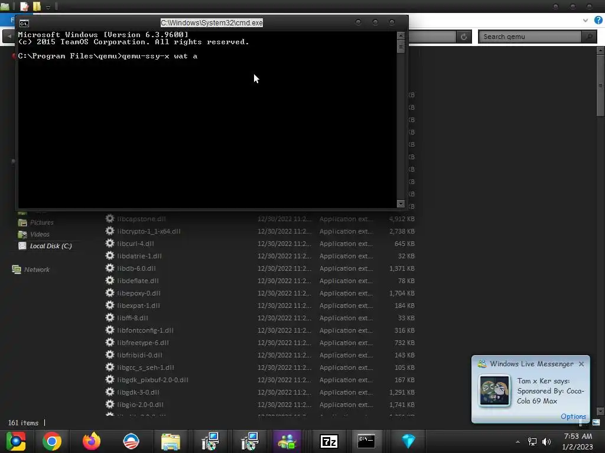Screen dimensions: 605x453
Task: Open Windows Live Messenger from the taskbar
Action: [x=287, y=441]
